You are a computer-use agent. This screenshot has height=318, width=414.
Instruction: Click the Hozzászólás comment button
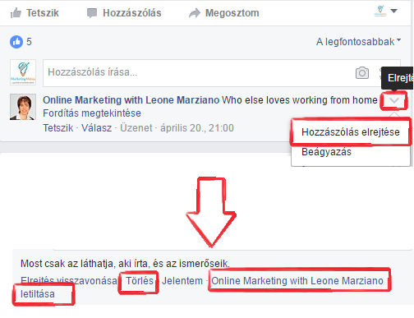124,13
